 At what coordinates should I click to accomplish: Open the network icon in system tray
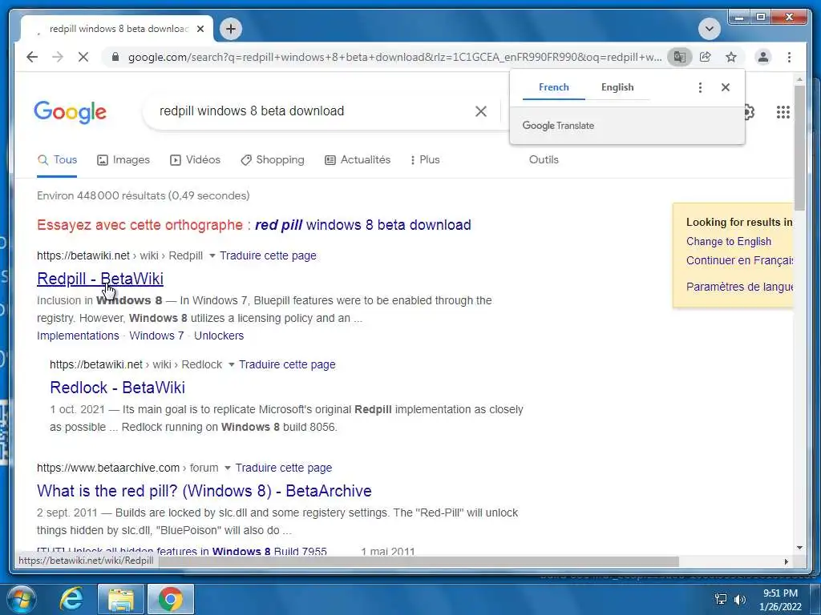click(x=721, y=599)
